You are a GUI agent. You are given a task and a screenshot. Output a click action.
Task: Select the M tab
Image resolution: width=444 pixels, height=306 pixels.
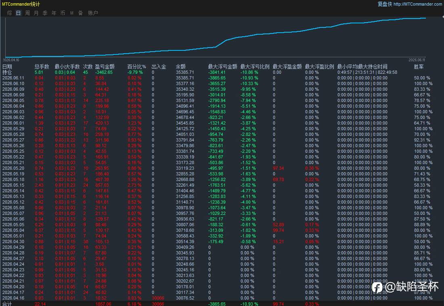(x=71, y=13)
